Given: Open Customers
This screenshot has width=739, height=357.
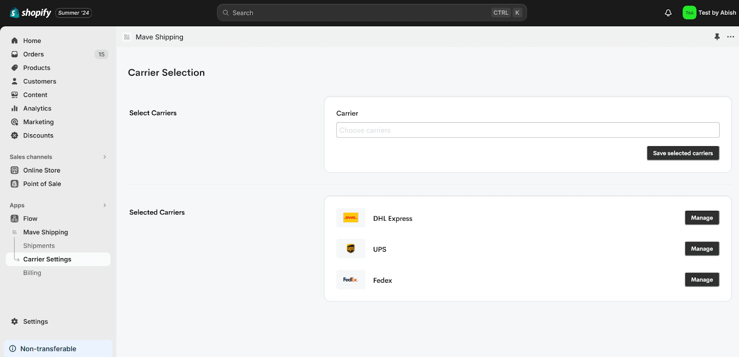Looking at the screenshot, I should [40, 81].
